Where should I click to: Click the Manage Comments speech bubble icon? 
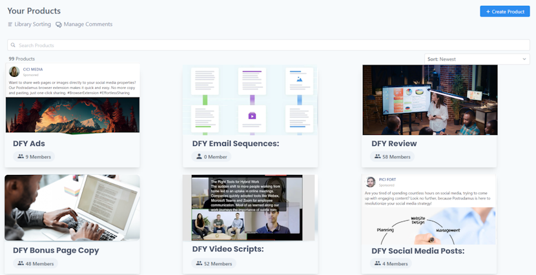[x=59, y=25]
